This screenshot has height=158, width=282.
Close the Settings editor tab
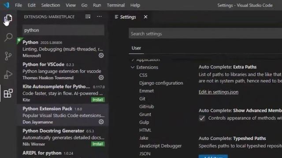click(x=146, y=17)
